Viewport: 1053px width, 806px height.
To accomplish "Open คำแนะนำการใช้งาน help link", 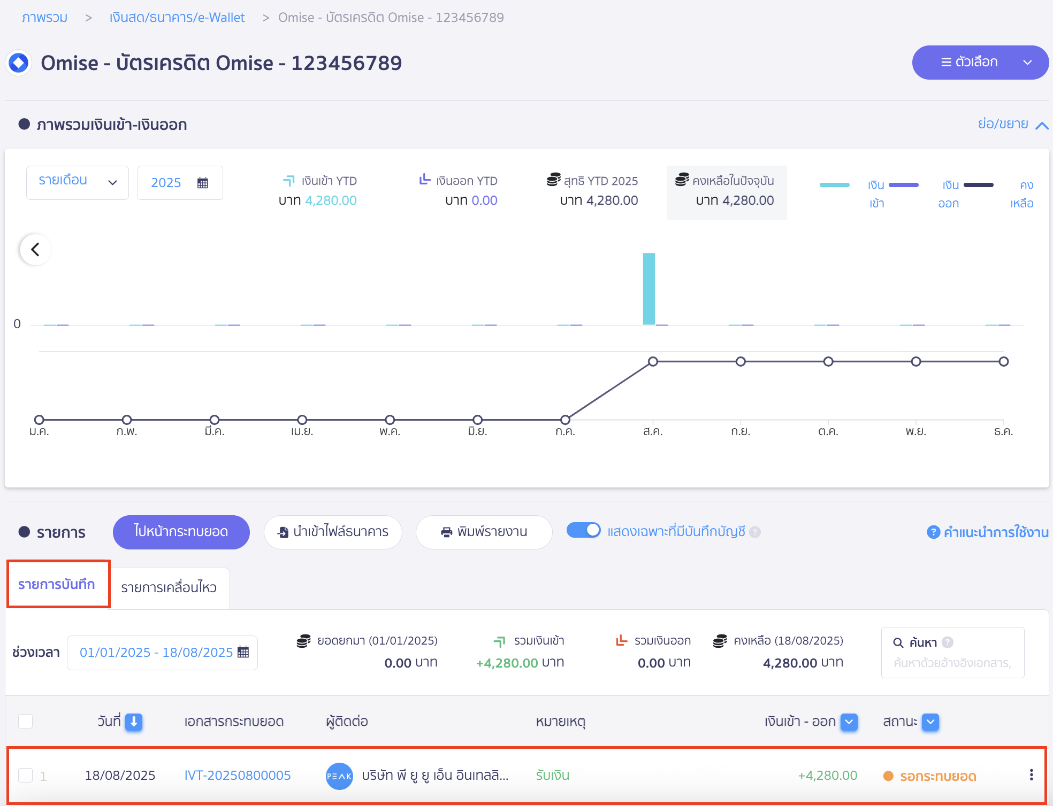I will tap(988, 532).
